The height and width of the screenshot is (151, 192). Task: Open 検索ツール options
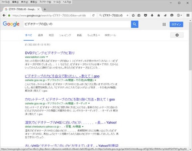pos(110,35)
